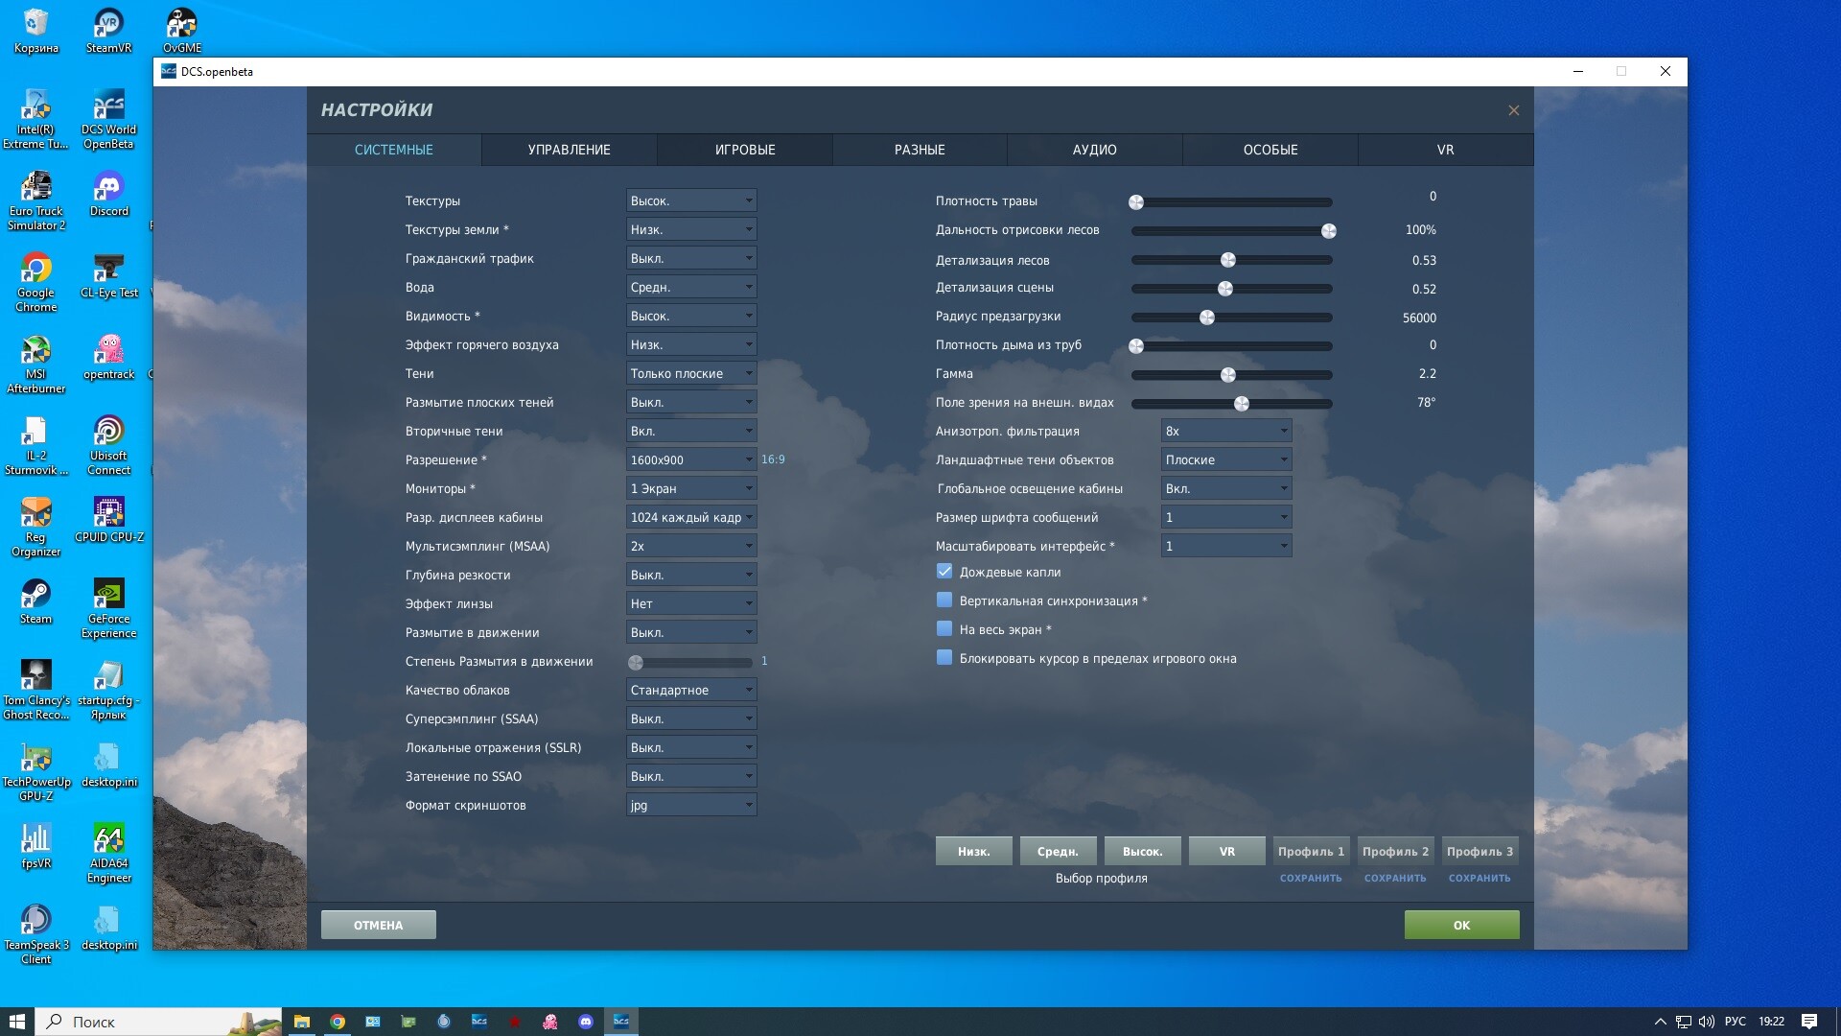Open the Euro Truck Simulator 2 desktop icon
The image size is (1841, 1036).
[35, 201]
